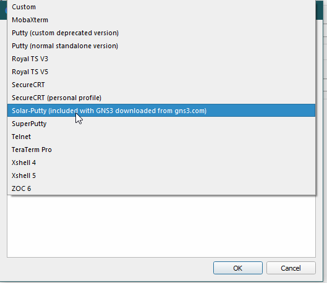
Task: Choose ZOC 6 terminal option
Action: (161, 188)
